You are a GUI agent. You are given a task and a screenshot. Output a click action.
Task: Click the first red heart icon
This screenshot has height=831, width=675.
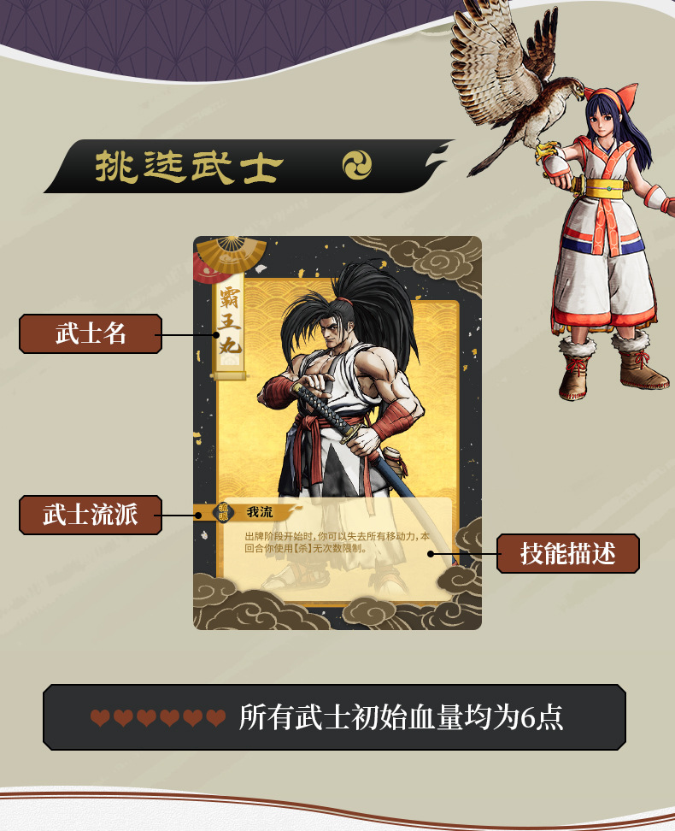click(100, 717)
